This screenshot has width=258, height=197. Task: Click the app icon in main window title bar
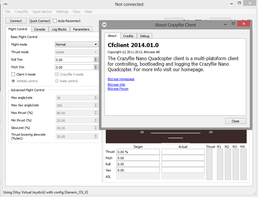[x=5, y=4]
